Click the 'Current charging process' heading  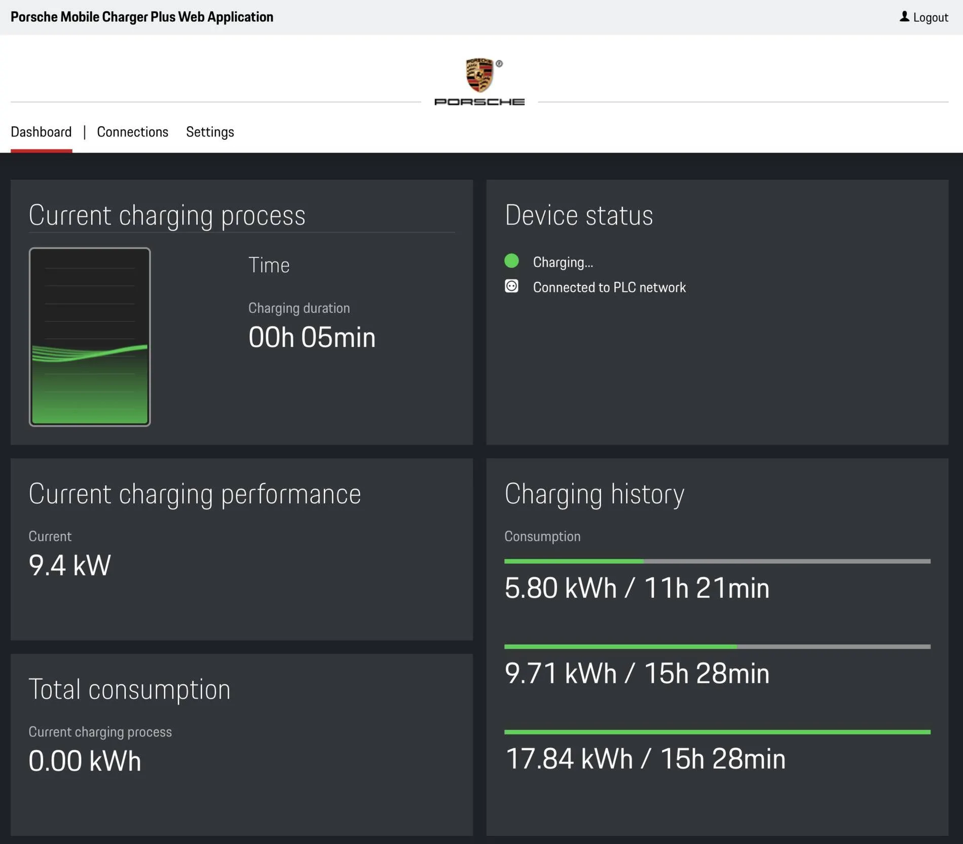(x=167, y=215)
